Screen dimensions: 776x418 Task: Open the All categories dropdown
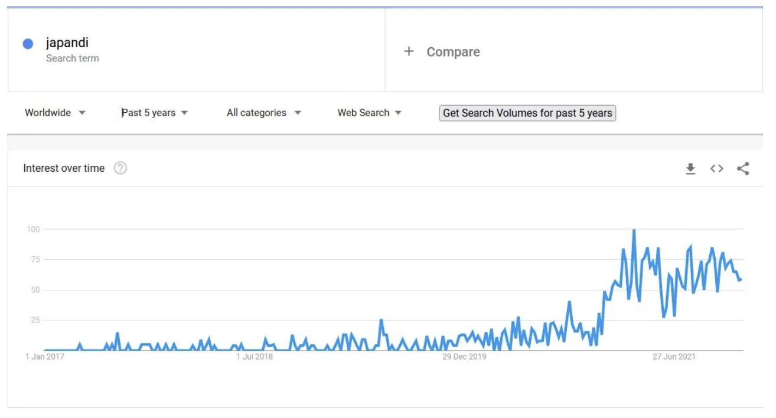click(x=264, y=113)
